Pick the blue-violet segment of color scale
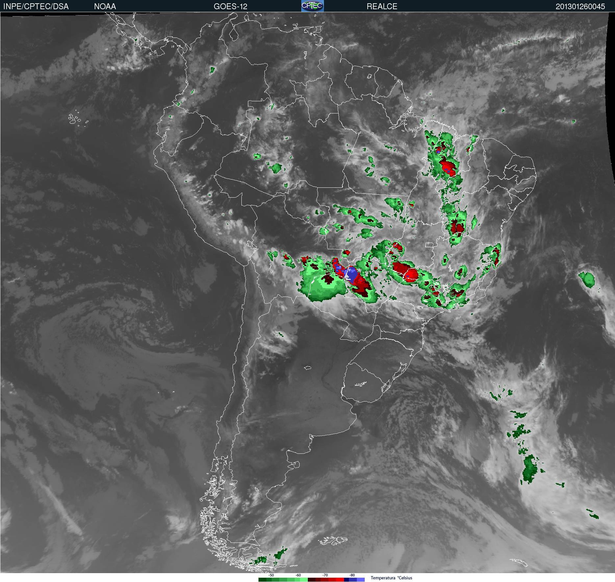Image resolution: width=615 pixels, height=582 pixels. 361,580
